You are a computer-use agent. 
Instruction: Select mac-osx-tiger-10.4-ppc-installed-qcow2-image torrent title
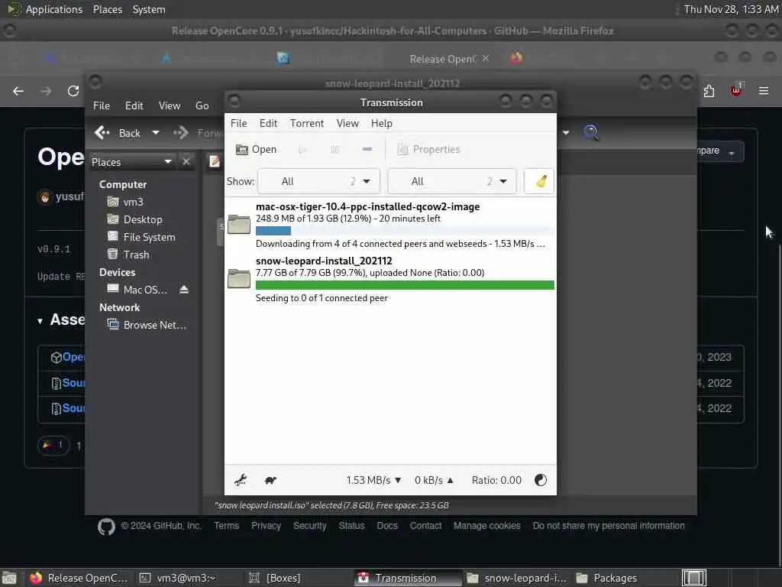coord(367,206)
